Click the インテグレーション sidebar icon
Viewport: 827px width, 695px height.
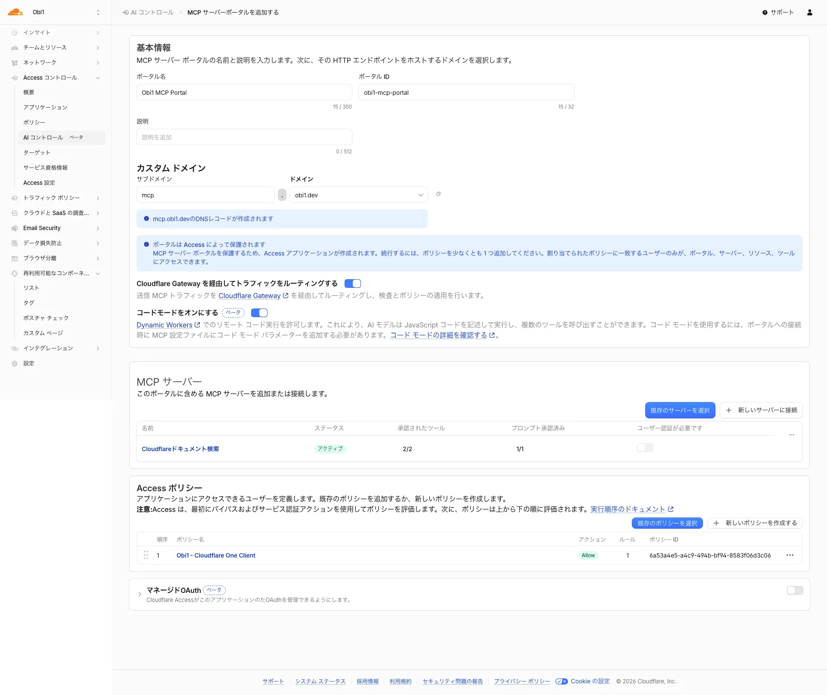coord(15,349)
